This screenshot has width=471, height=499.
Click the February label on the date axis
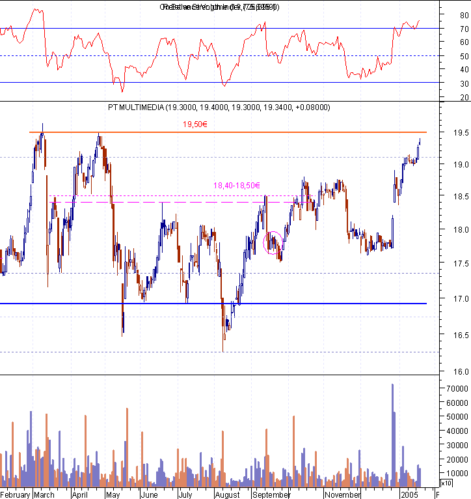(15, 494)
